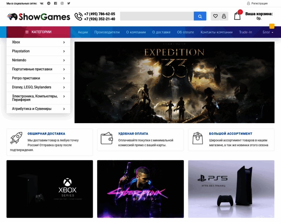Open the Telegram social icon
The height and width of the screenshot is (222, 281).
49,3
